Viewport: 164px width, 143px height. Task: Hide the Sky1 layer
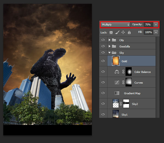tap(103, 114)
